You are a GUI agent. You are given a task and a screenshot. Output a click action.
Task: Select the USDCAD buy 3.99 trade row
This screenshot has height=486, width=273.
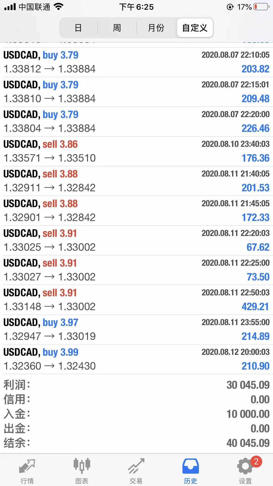[136, 359]
